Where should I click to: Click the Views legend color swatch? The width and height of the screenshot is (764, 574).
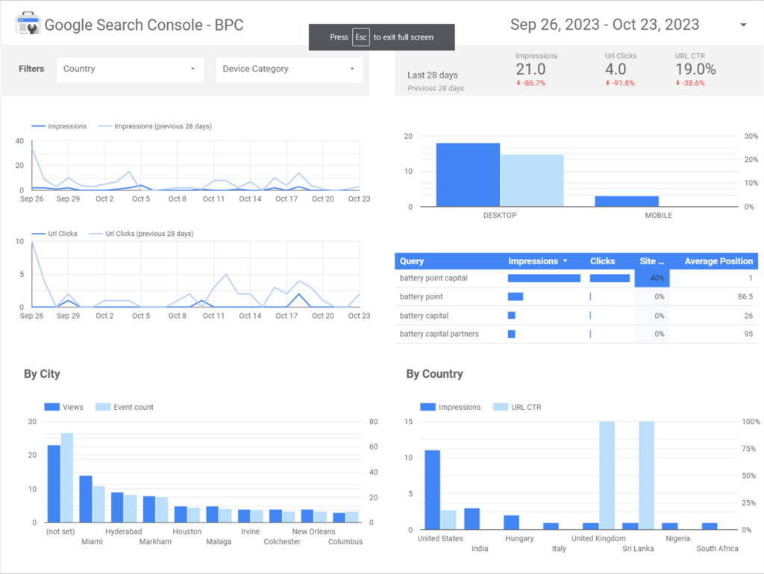[52, 407]
